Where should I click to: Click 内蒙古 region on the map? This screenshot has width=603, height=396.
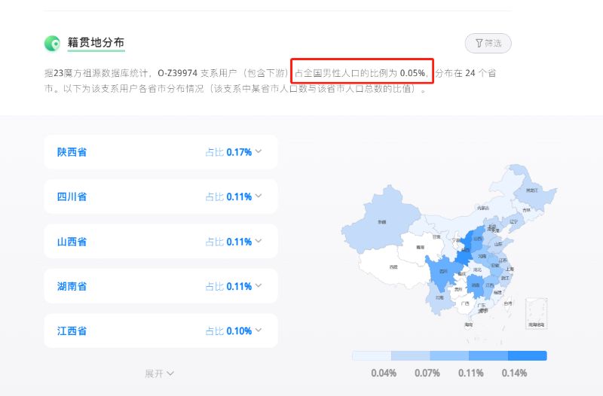[x=482, y=207]
